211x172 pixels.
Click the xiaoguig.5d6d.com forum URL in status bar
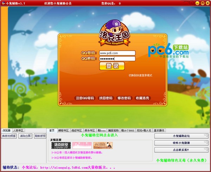click(64, 167)
